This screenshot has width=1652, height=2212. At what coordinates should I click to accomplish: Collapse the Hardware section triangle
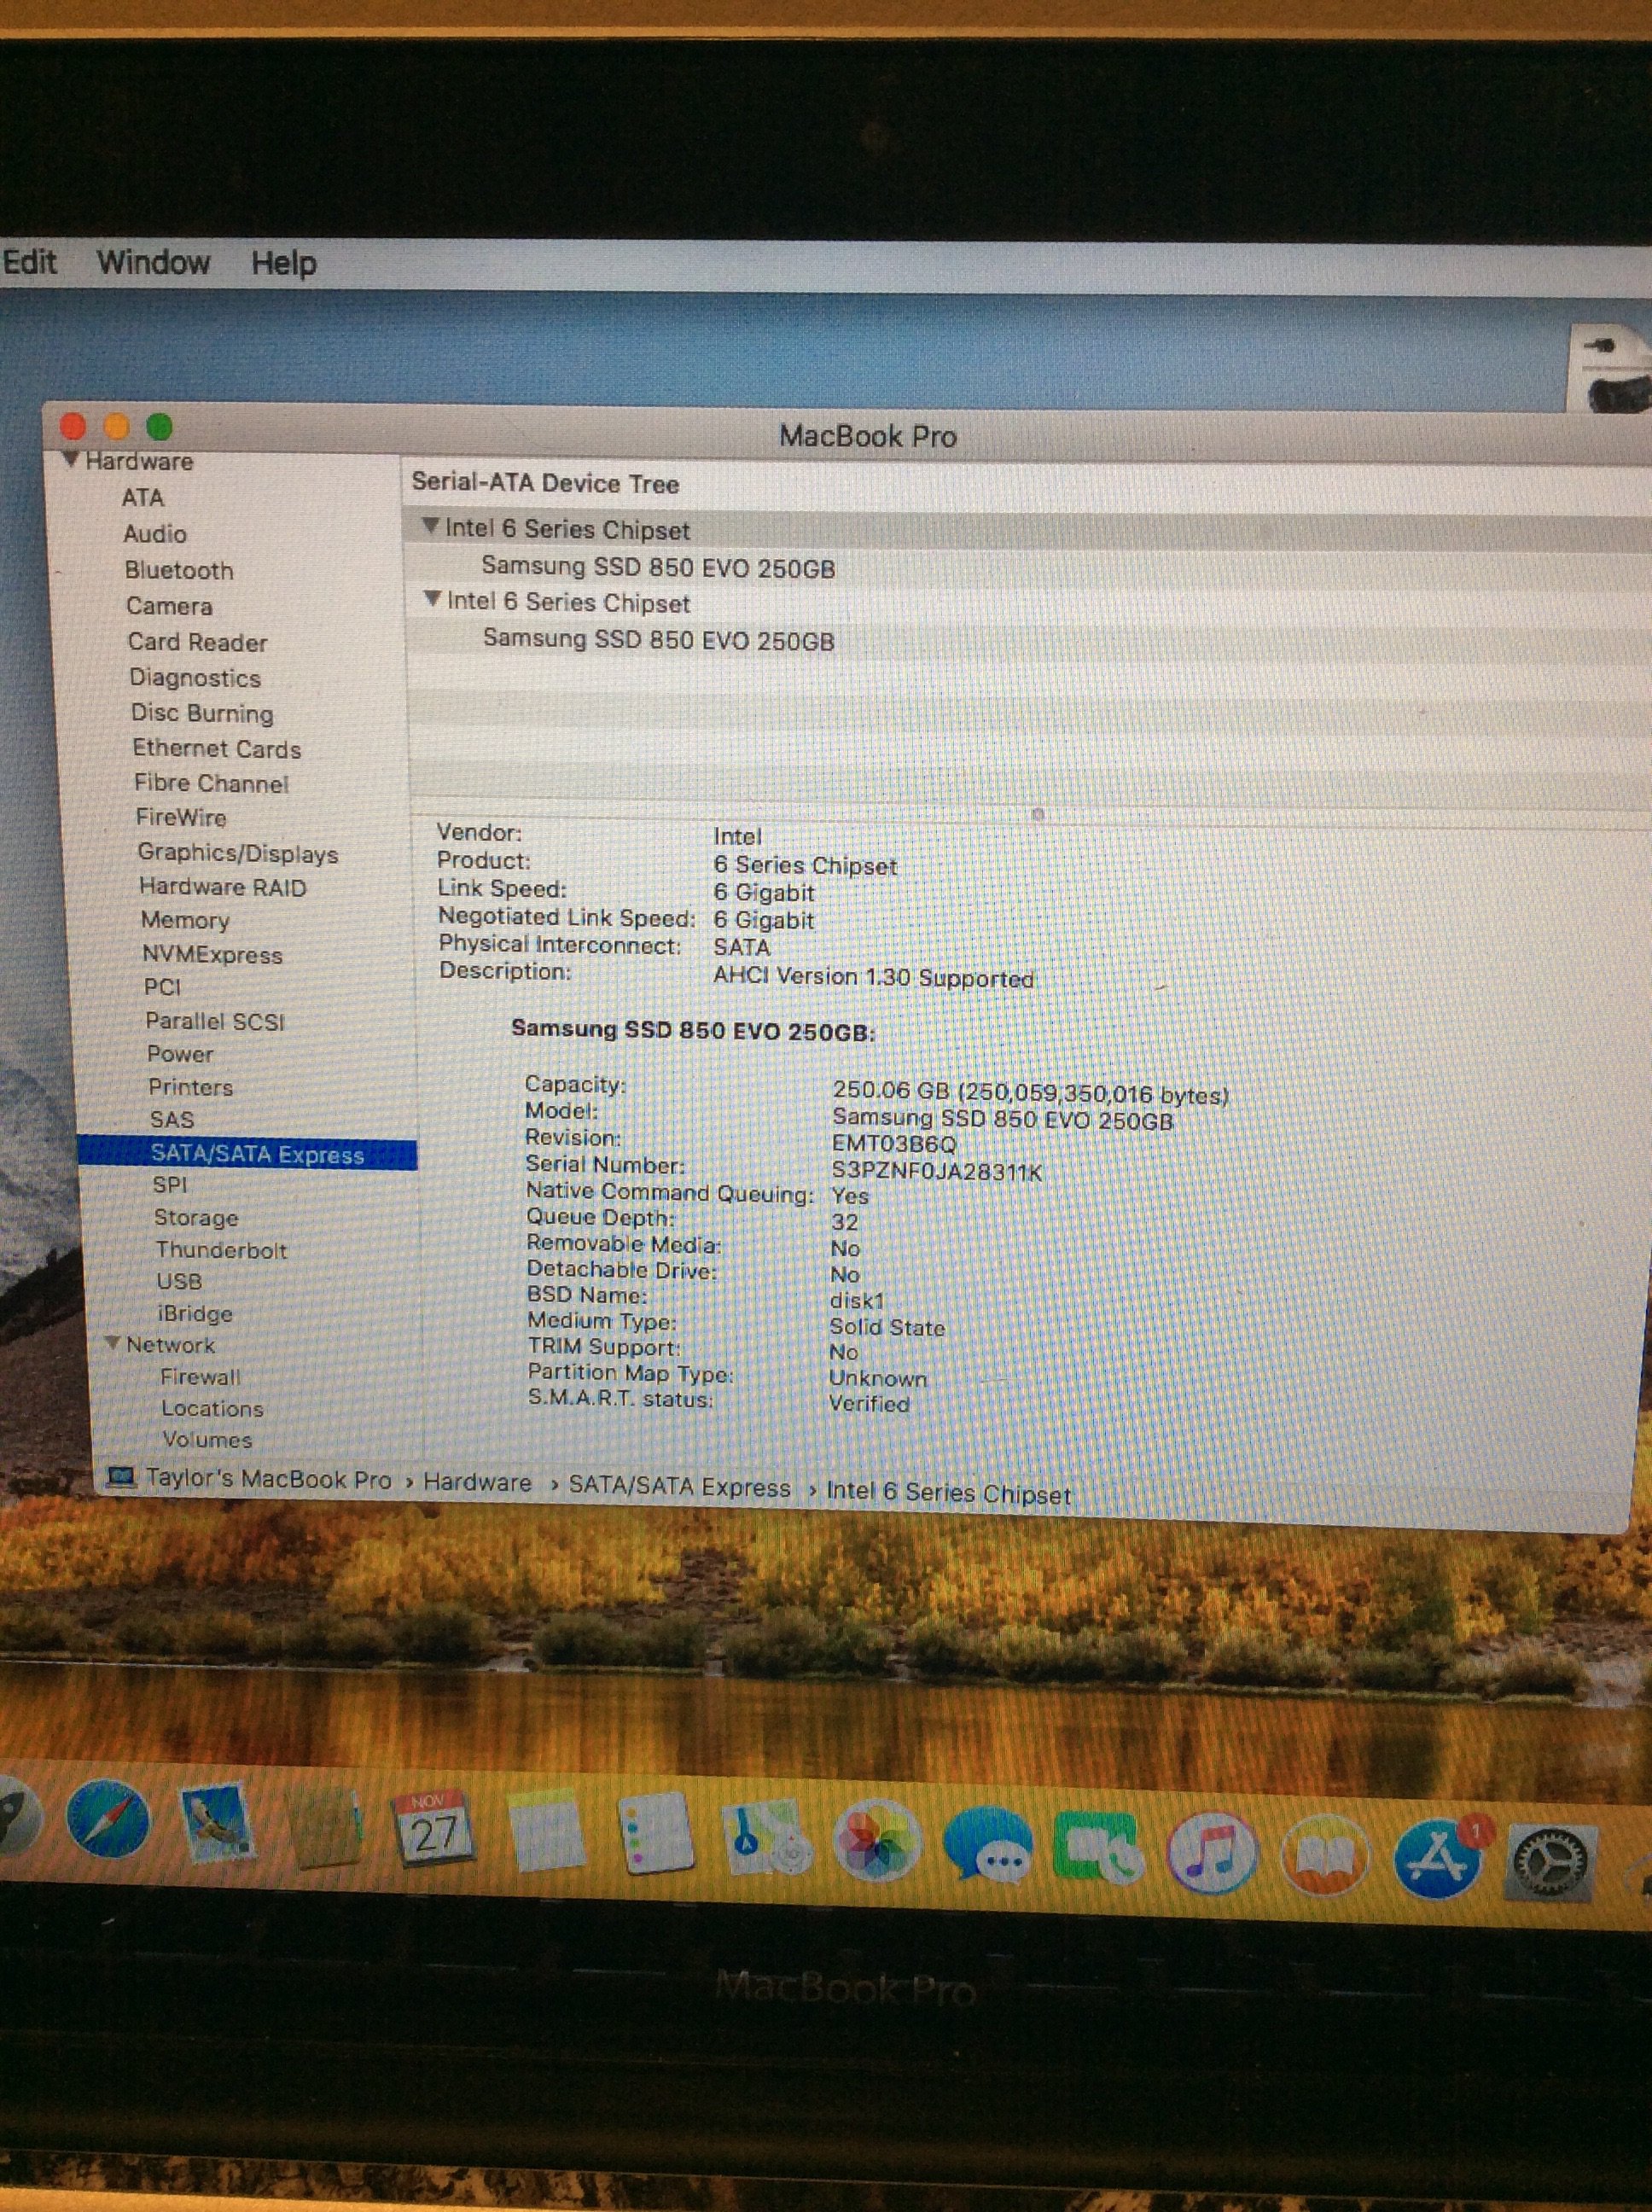click(x=70, y=459)
